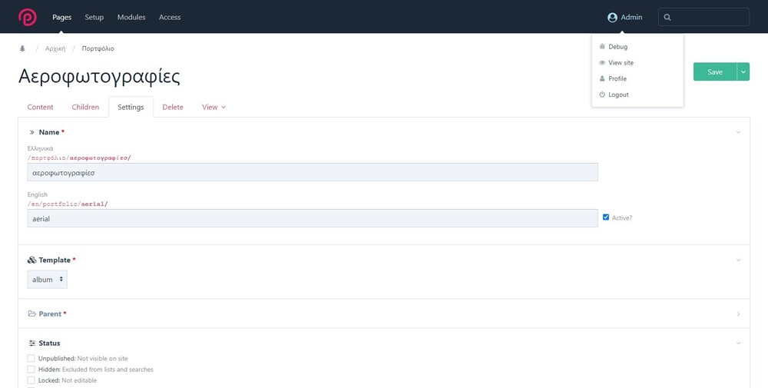Enable the Unpublished status checkbox
This screenshot has width=768, height=388.
31,359
